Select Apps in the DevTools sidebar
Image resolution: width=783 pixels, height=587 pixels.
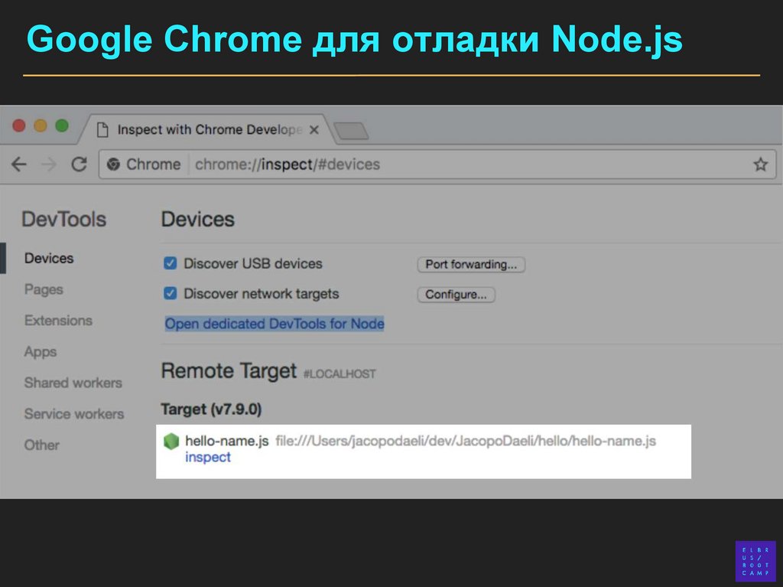tap(40, 351)
